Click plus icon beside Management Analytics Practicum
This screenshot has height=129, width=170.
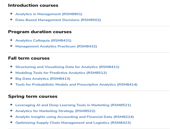[x=11, y=46]
